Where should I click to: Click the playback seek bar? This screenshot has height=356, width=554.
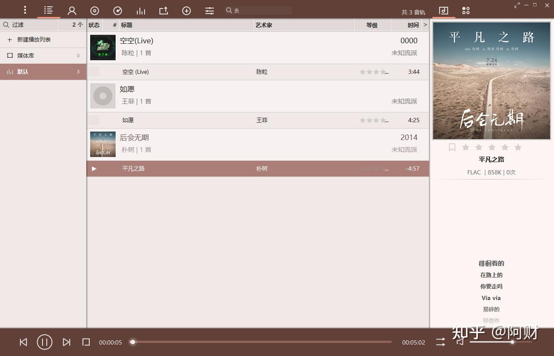[x=261, y=342]
